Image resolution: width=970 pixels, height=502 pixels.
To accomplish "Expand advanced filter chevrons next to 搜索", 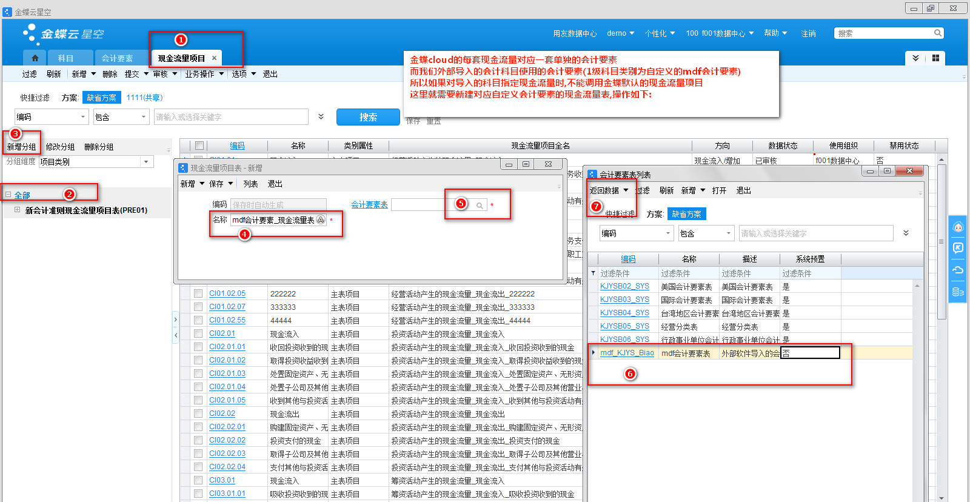I will pyautogui.click(x=321, y=117).
